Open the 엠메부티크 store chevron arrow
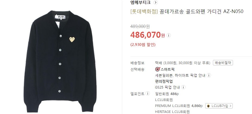 (x=156, y=2)
